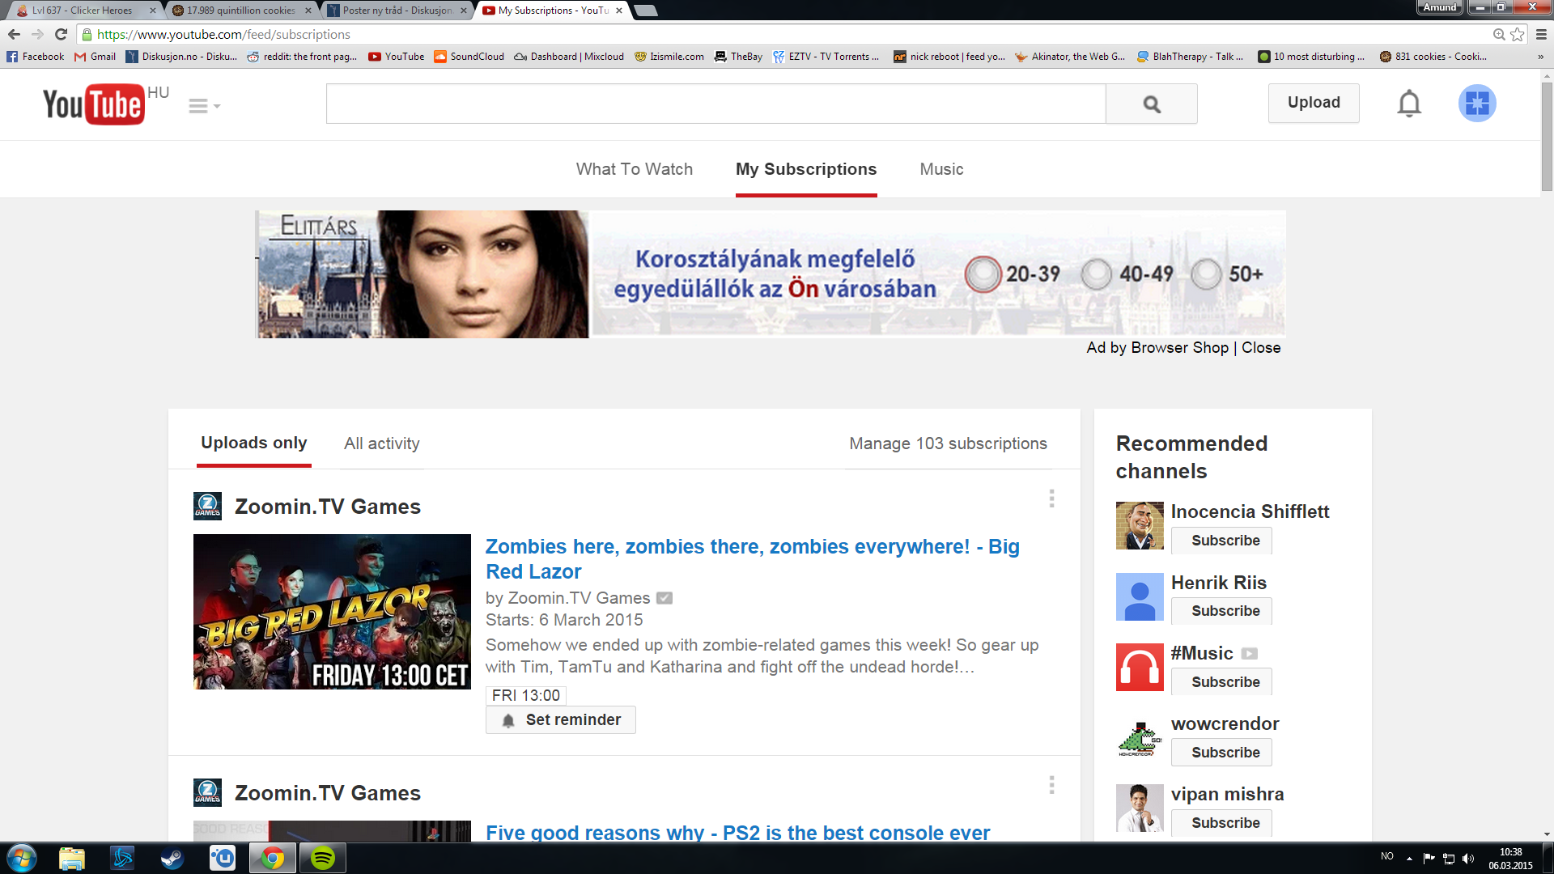This screenshot has width=1554, height=874.
Task: Click the first Zoomin.TV Games channel icon
Action: pos(207,507)
